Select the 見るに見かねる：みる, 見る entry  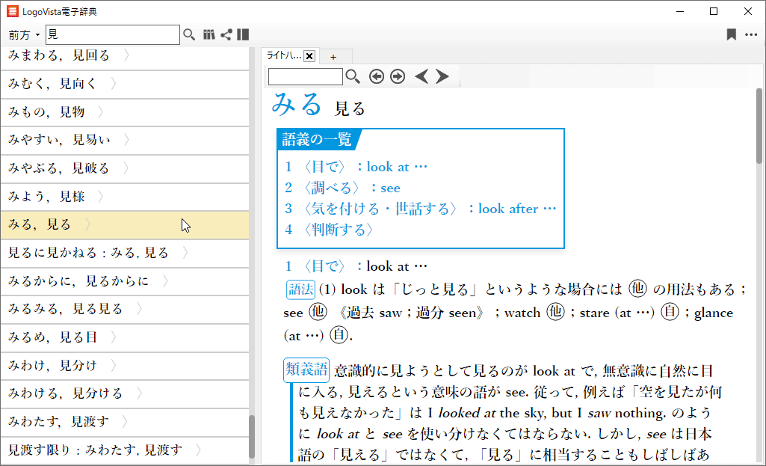click(125, 254)
